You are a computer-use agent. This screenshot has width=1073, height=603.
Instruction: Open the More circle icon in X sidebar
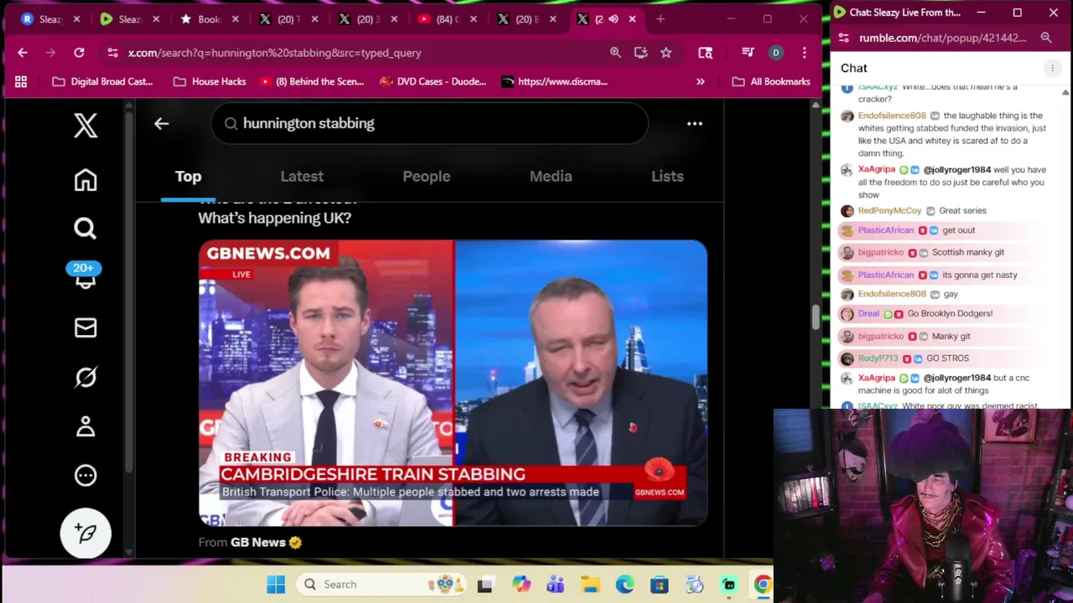(x=86, y=476)
